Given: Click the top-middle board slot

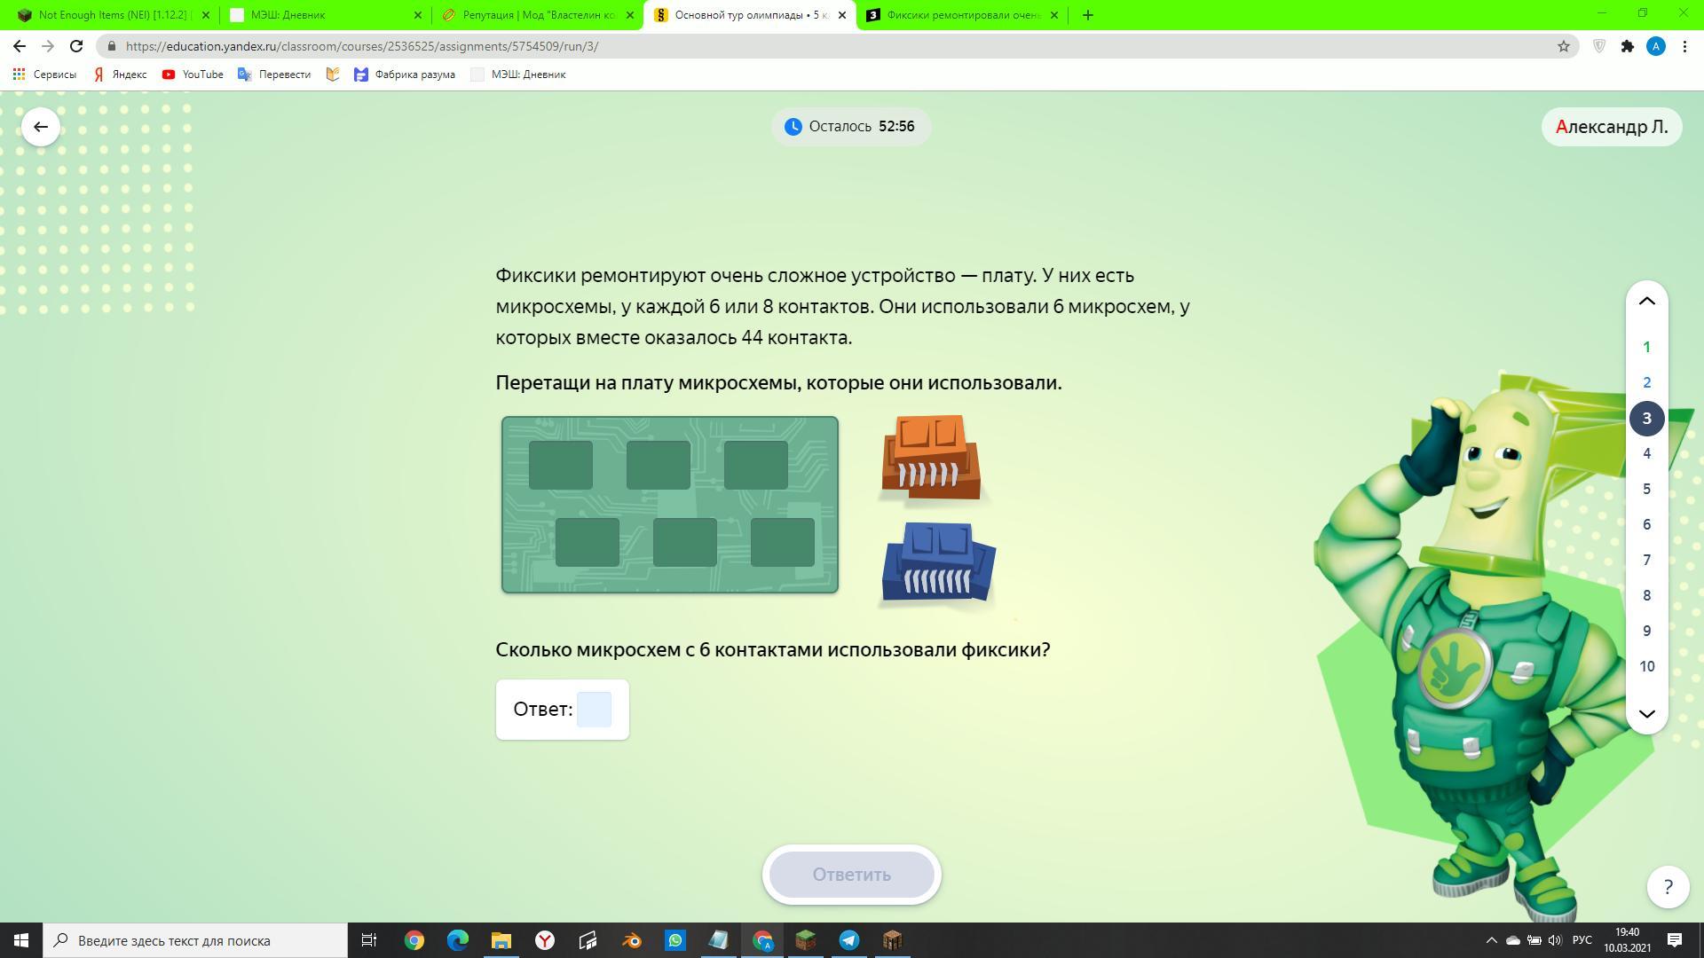Looking at the screenshot, I should pos(659,465).
